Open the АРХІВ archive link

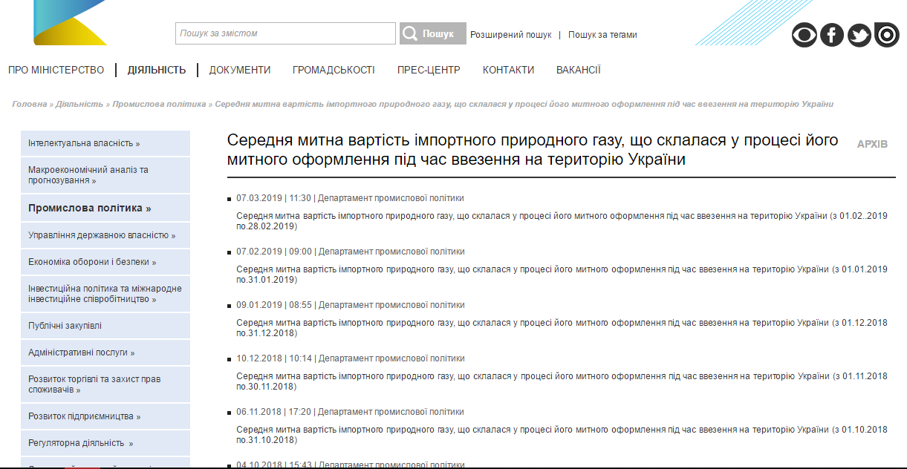pyautogui.click(x=872, y=144)
